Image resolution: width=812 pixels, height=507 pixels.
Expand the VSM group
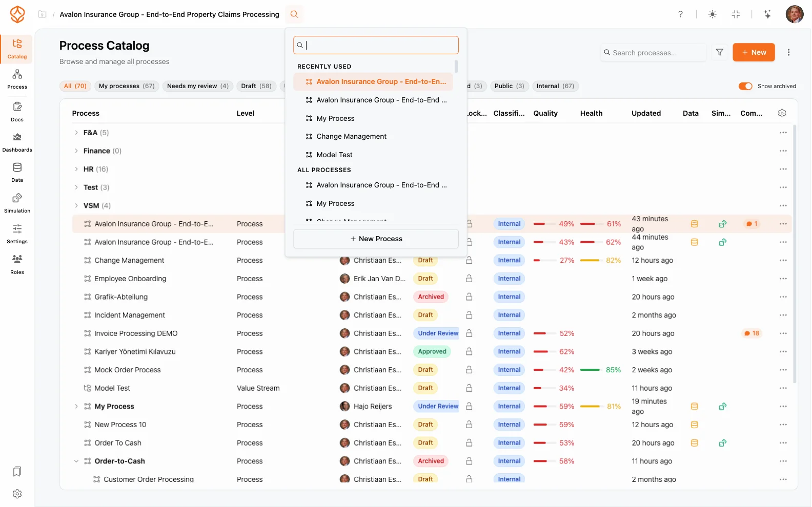pos(76,206)
